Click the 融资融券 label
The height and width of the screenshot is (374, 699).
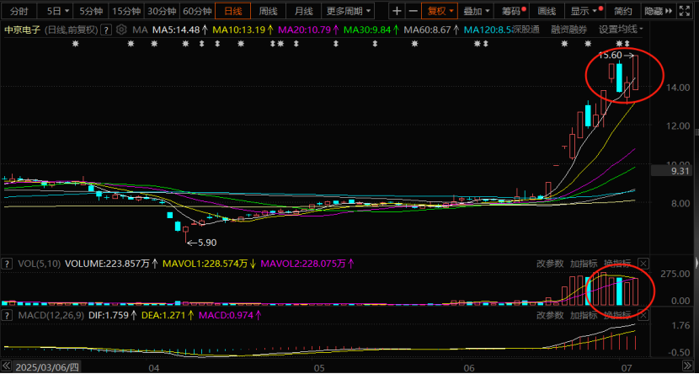click(x=568, y=29)
